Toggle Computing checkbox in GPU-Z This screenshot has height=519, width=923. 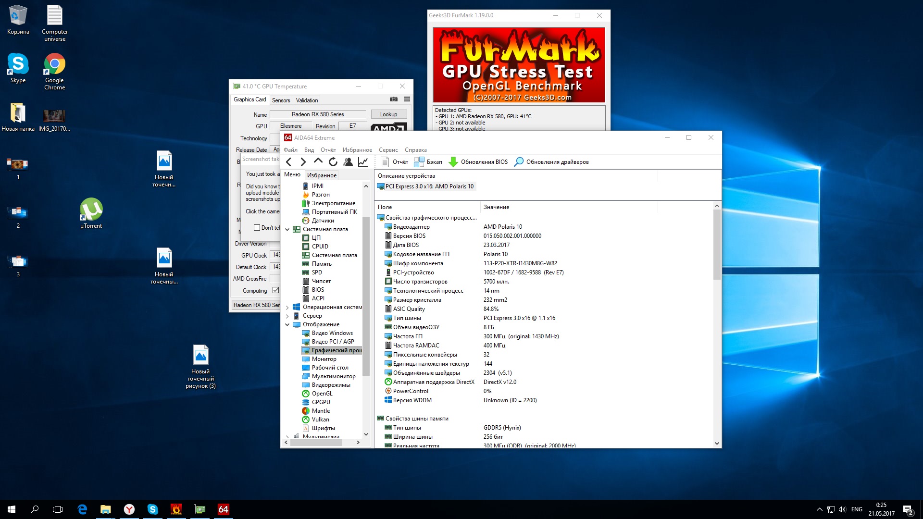[275, 290]
